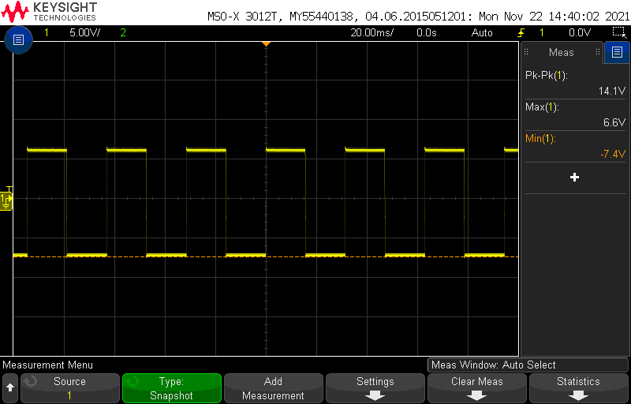Add a new measurement with plus icon

(574, 178)
